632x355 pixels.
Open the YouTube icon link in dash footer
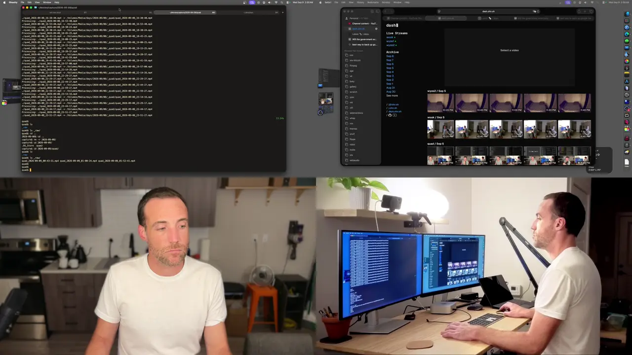pyautogui.click(x=395, y=115)
